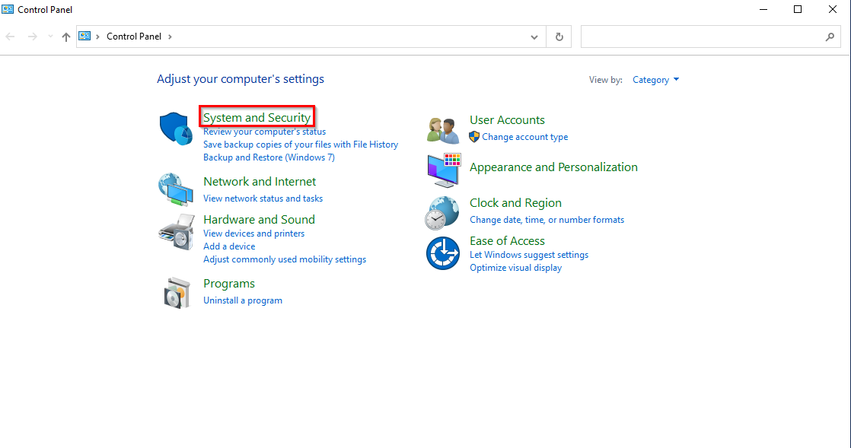Go up one folder level
Viewport: 851px width, 448px height.
click(x=65, y=37)
